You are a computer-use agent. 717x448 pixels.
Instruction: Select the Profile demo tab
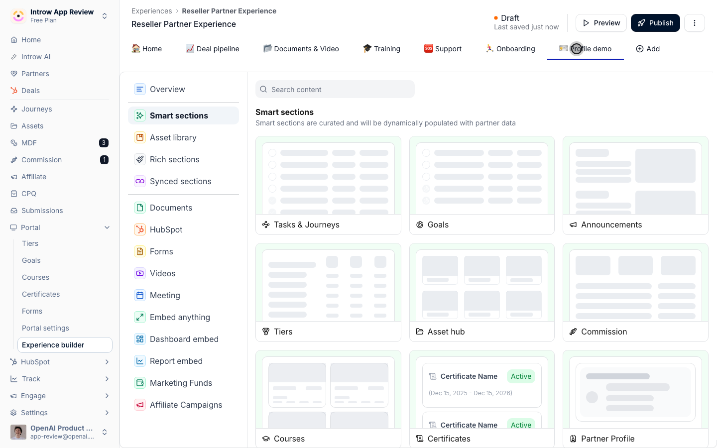(586, 49)
